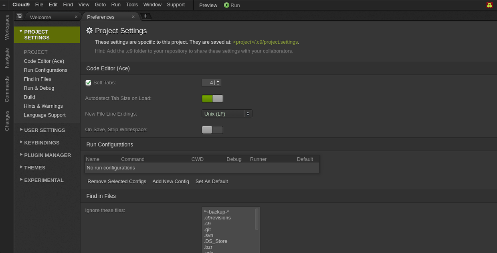The width and height of the screenshot is (497, 253).
Task: Expand the Themes section
Action: coord(34,168)
